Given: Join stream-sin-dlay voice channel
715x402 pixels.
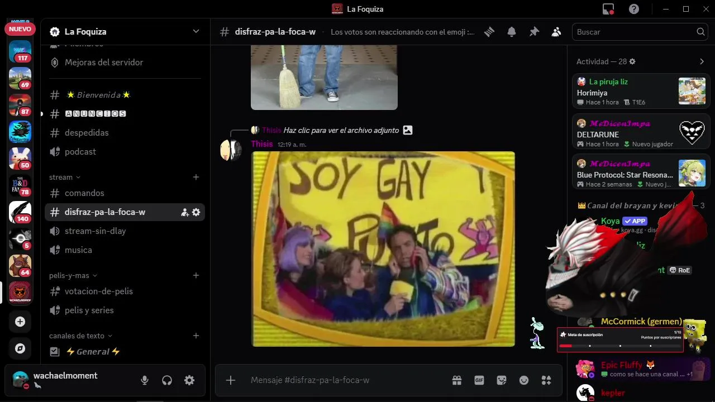Looking at the screenshot, I should (125, 231).
